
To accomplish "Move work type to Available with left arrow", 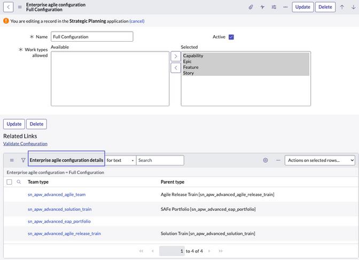I will 176,68.
